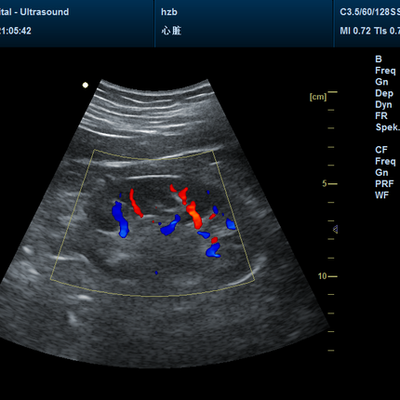The height and width of the screenshot is (400, 400).
Task: Select the 'CF' color flow heading
Action: [x=381, y=150]
